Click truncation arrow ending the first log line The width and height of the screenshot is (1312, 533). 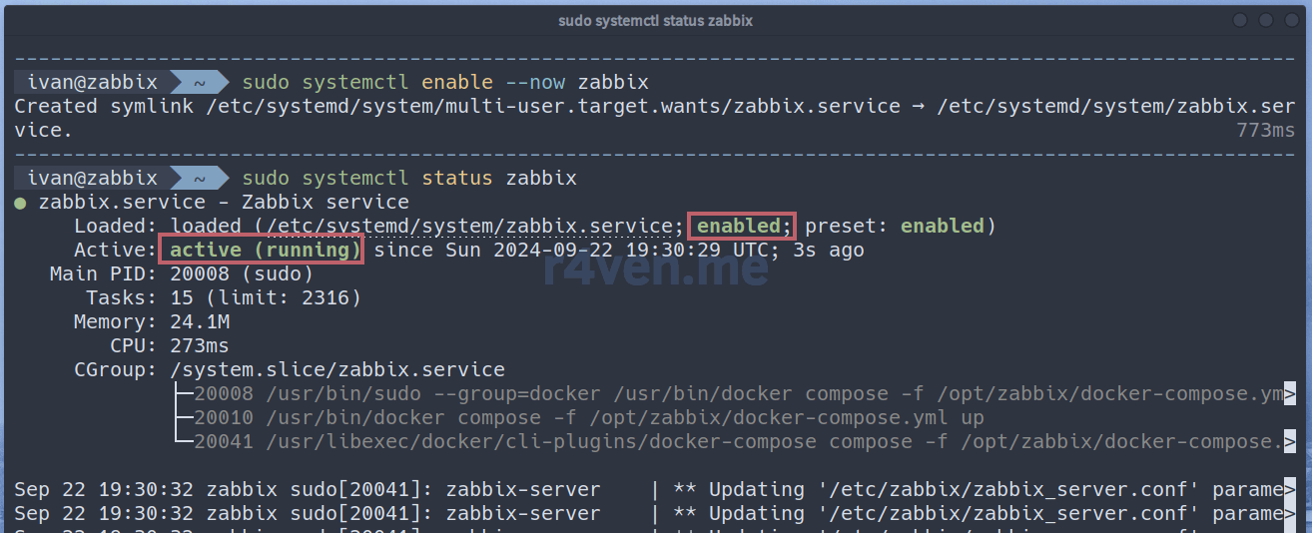[1290, 489]
